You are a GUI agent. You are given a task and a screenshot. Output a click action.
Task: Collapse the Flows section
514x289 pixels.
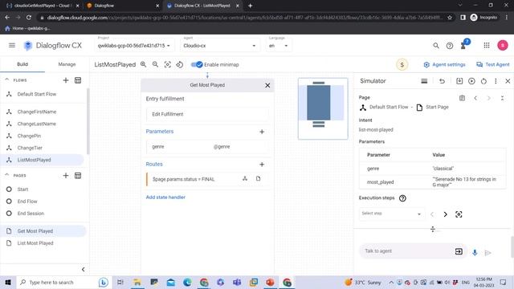click(x=7, y=79)
